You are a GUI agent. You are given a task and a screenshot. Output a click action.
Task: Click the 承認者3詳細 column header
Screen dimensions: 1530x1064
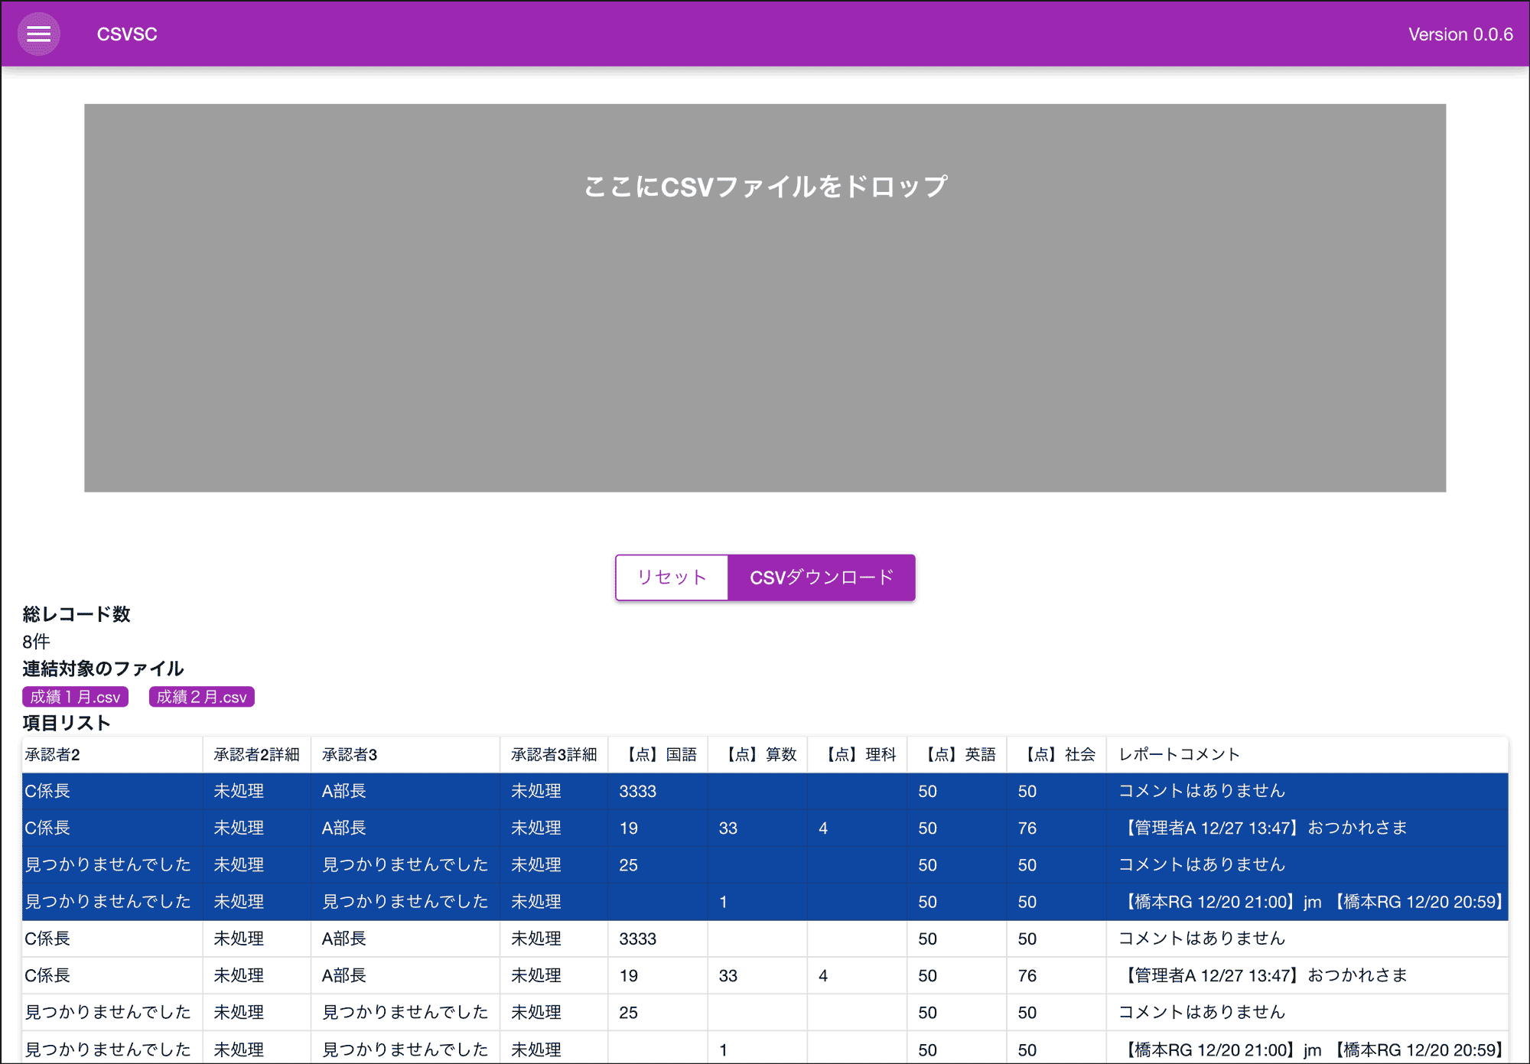552,754
